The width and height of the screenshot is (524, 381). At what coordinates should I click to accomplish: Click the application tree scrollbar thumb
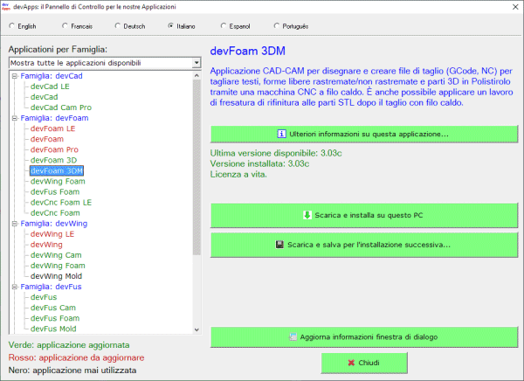196,167
